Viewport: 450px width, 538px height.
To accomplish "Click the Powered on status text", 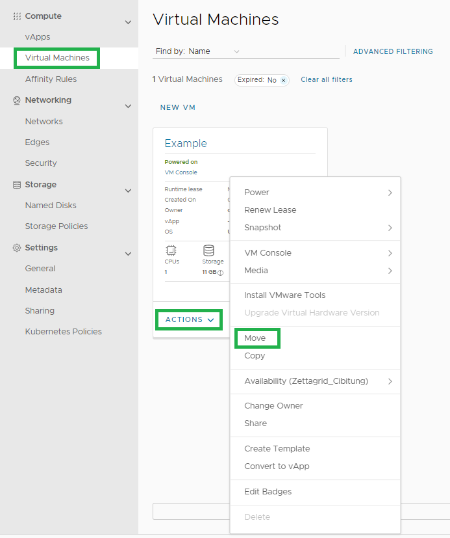I will pos(181,162).
